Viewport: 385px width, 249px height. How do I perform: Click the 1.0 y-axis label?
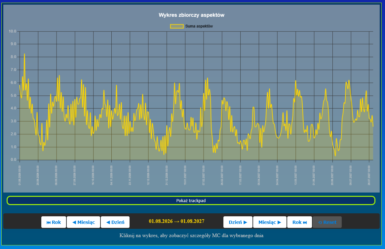coord(13,147)
